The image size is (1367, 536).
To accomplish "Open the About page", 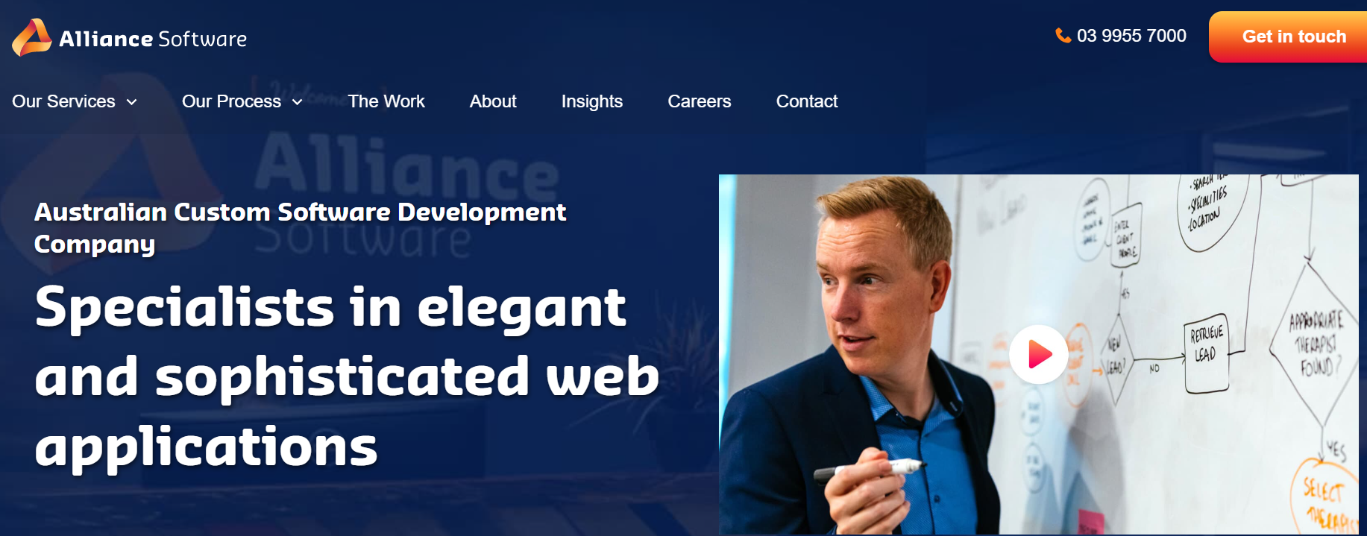I will click(493, 101).
